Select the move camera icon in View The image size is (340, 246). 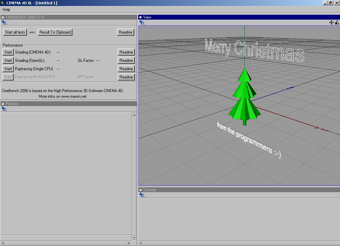pyautogui.click(x=331, y=22)
